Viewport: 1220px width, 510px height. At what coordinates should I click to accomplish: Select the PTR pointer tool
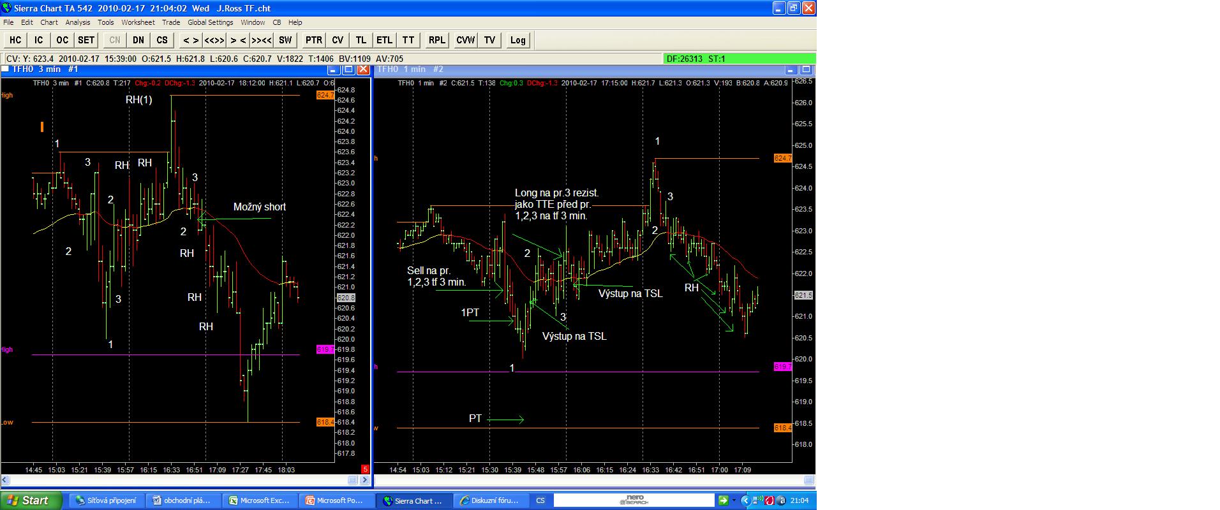pyautogui.click(x=314, y=40)
